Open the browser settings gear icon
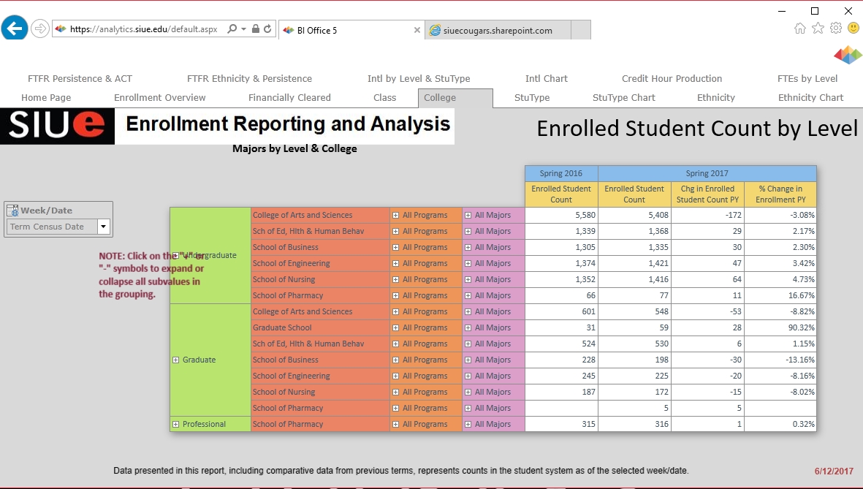The width and height of the screenshot is (863, 489). coord(836,28)
